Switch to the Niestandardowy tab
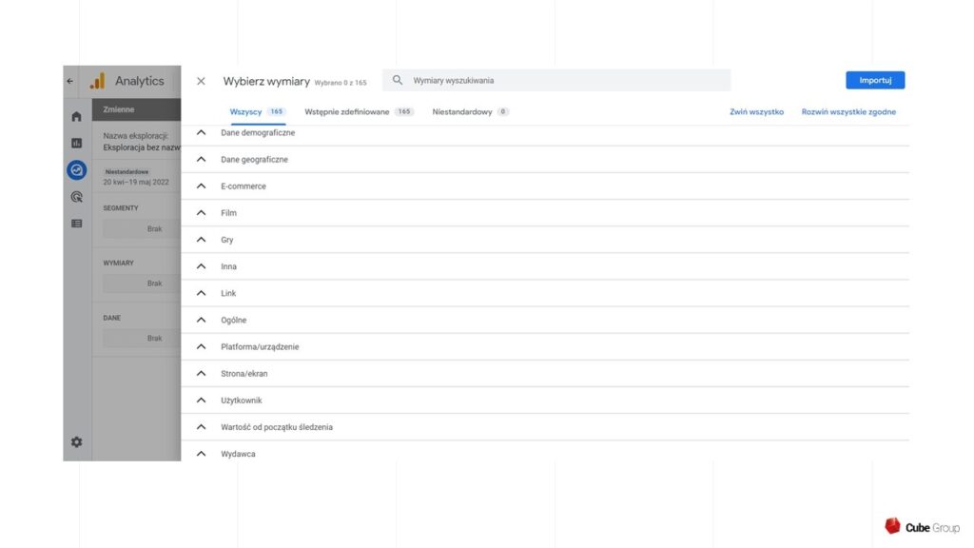Screen dimensions: 974x548 pos(470,112)
